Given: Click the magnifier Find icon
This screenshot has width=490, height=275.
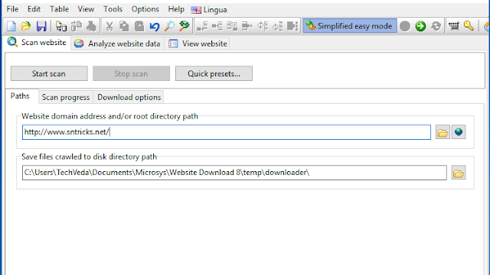Looking at the screenshot, I should tap(169, 26).
